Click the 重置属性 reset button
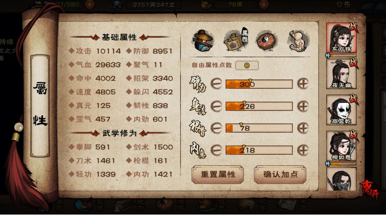This screenshot has height=217, width=386. coord(218,175)
